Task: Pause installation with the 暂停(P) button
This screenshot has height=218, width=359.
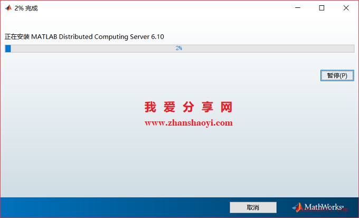Action: pos(337,75)
